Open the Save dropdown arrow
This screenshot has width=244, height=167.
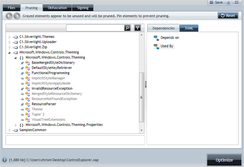[229, 3]
